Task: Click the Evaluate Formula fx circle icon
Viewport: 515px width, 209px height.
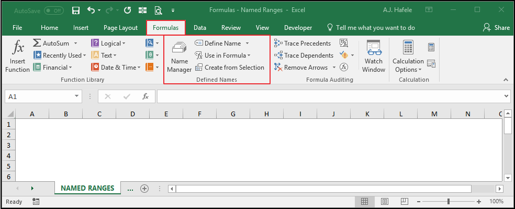Action: (x=343, y=68)
